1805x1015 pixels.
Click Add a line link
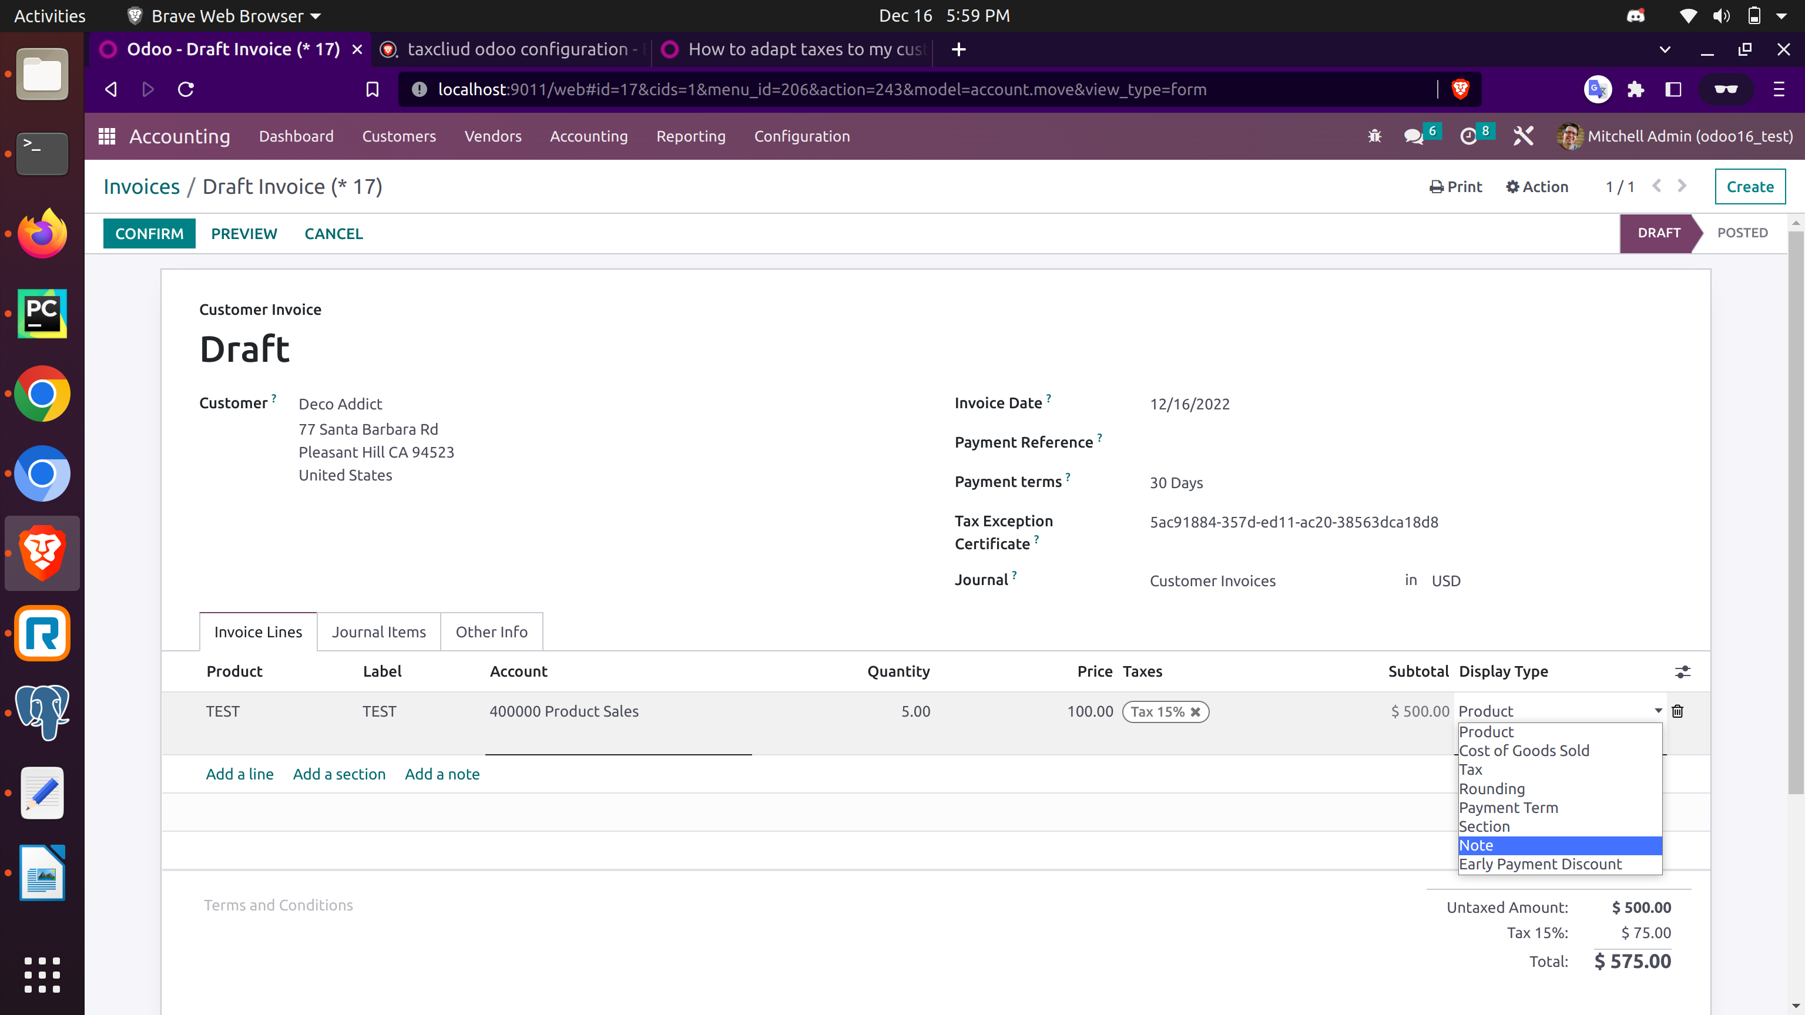pyautogui.click(x=240, y=774)
